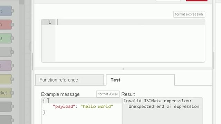The image size is (221, 124).
Task: Click the Result label
Action: click(x=128, y=94)
